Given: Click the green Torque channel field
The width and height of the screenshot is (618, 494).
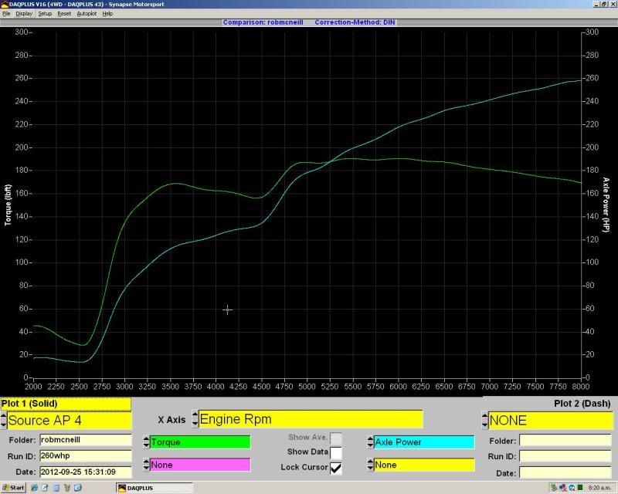Looking at the screenshot, I should point(199,442).
